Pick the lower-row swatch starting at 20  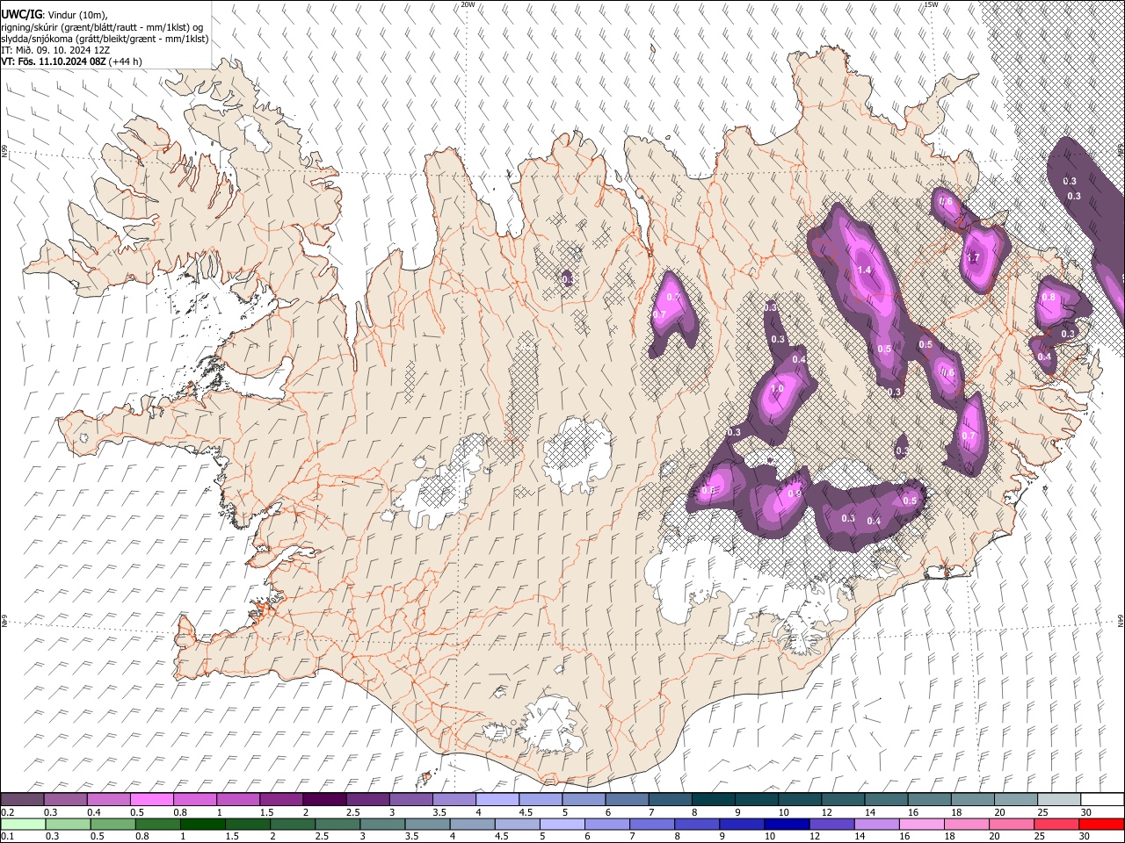click(x=1011, y=824)
